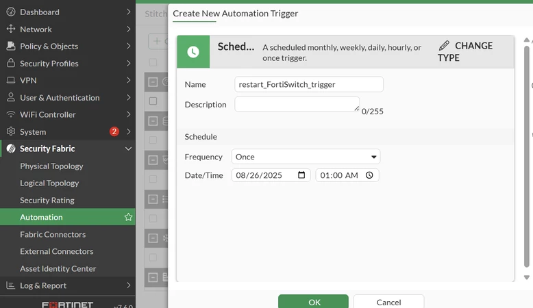533x308 pixels.
Task: Collapse the Security Fabric section chevron
Action: coord(129,149)
